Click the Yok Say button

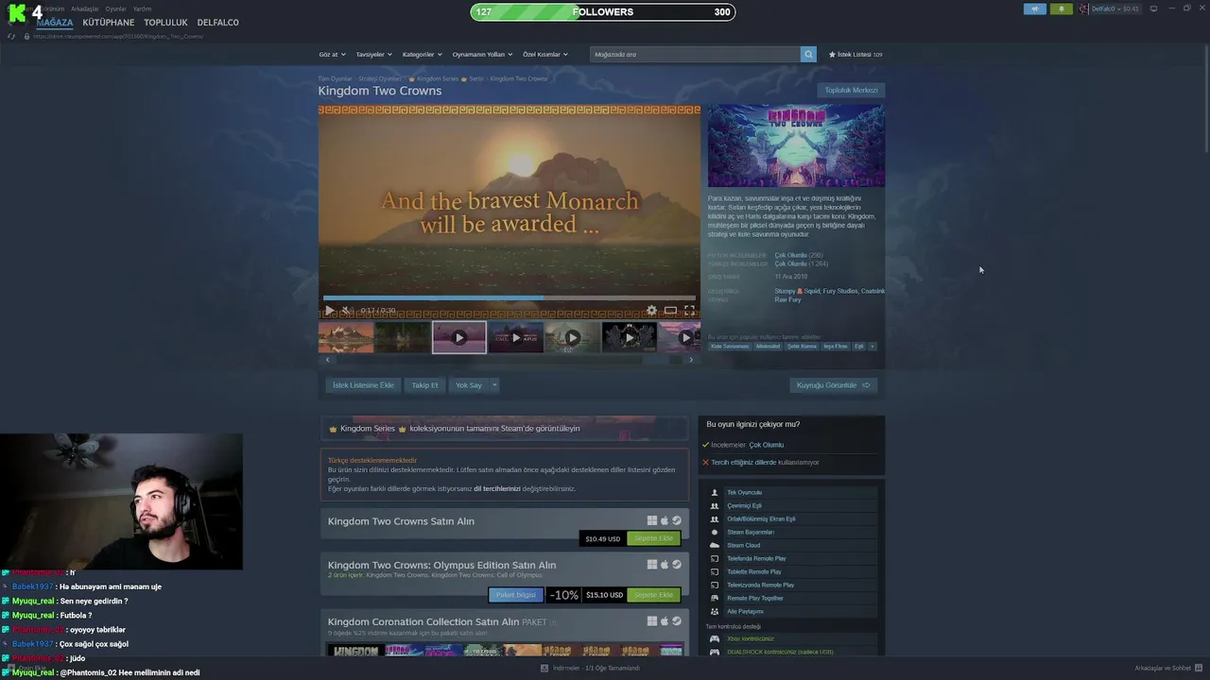[468, 385]
